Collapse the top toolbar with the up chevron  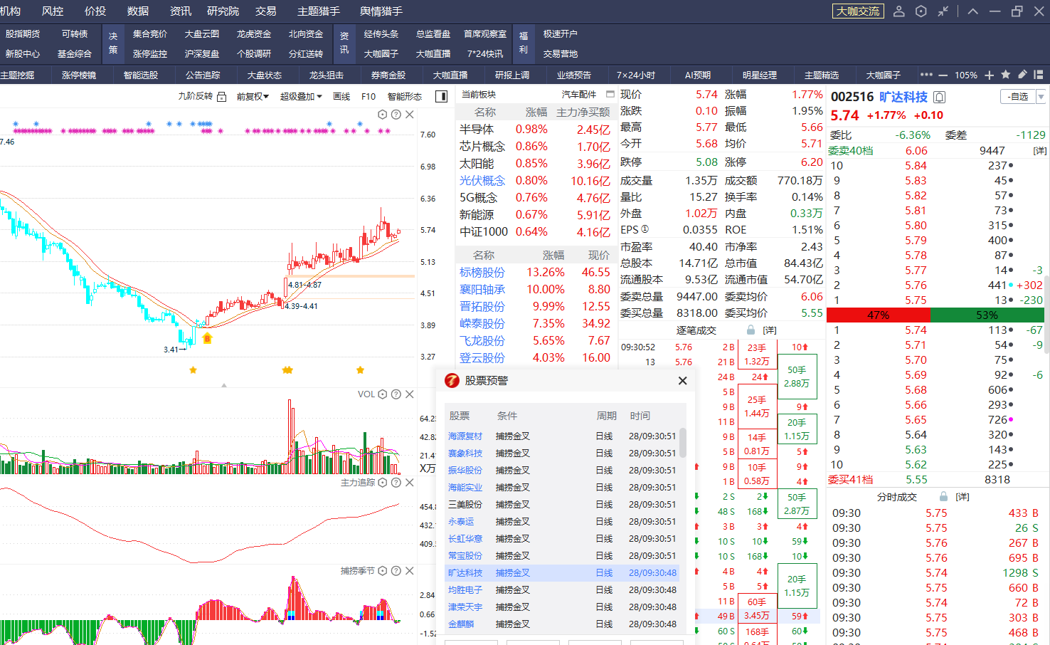click(x=973, y=11)
